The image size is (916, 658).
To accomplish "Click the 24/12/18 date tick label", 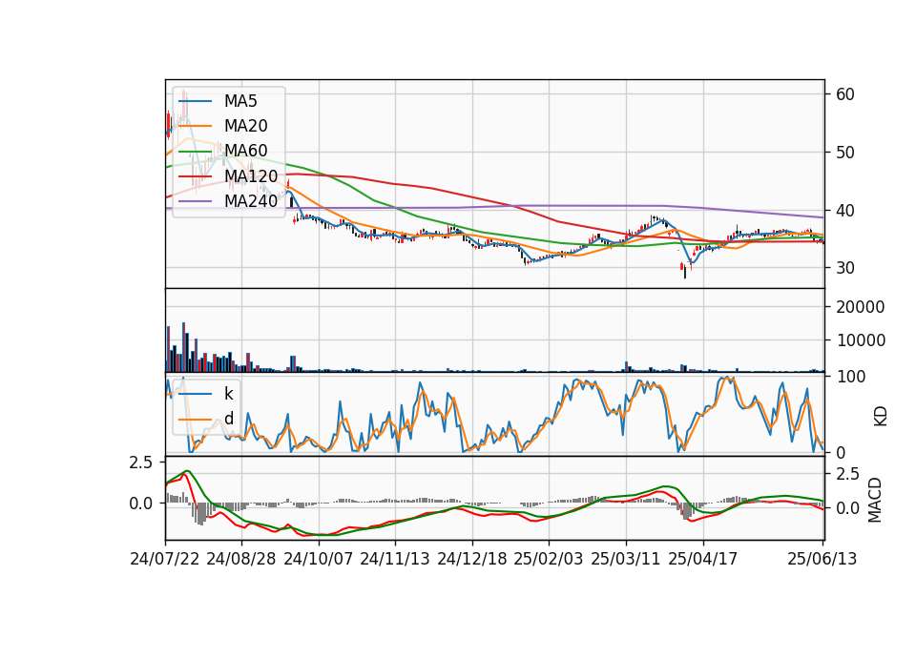I will tap(472, 559).
